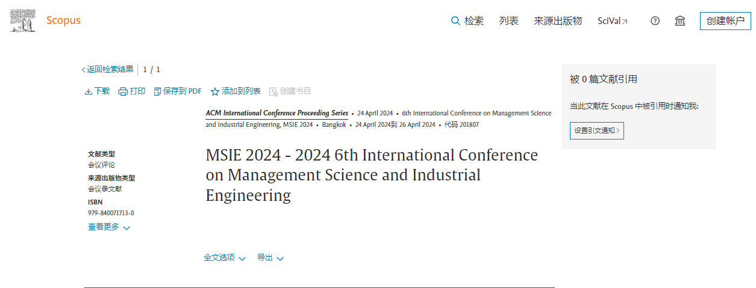Click the 打印 printer icon
The image size is (756, 288).
tap(123, 91)
